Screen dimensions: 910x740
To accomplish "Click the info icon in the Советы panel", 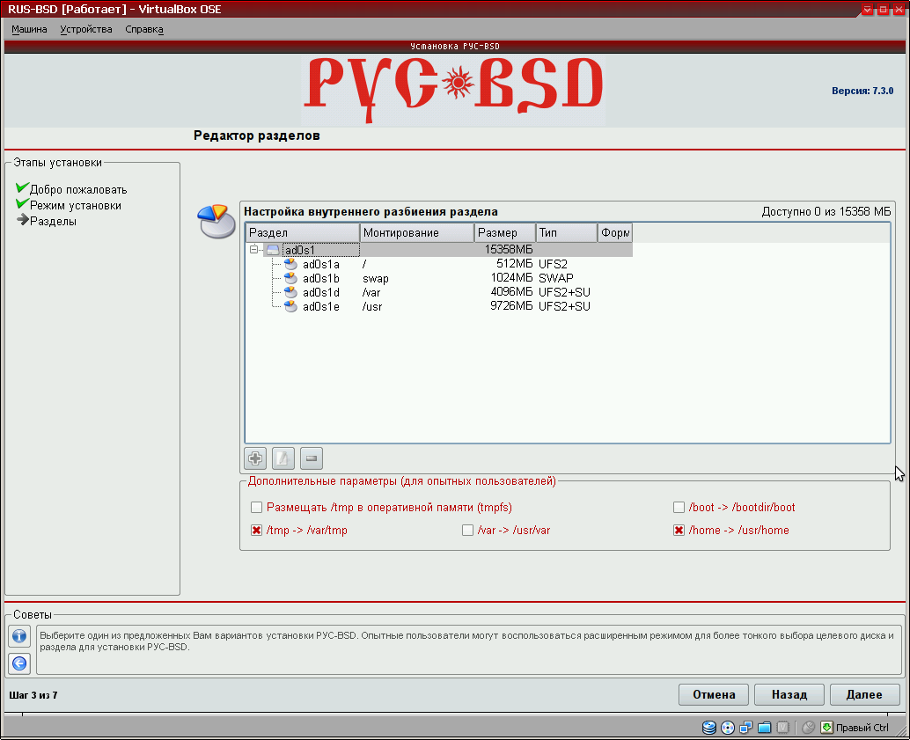I will 19,636.
